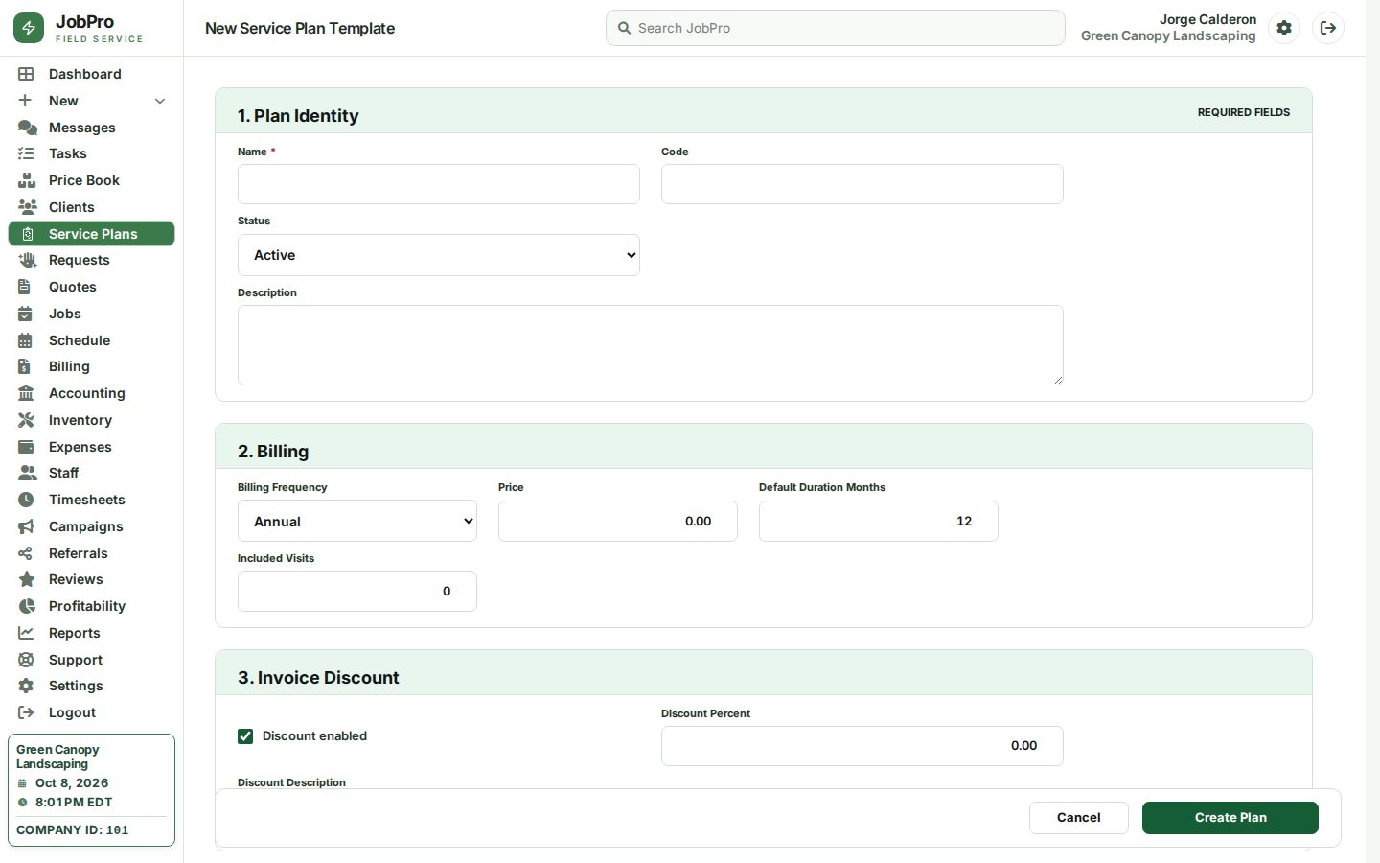Click the settings gear icon in header
This screenshot has height=863, width=1380.
pyautogui.click(x=1284, y=28)
